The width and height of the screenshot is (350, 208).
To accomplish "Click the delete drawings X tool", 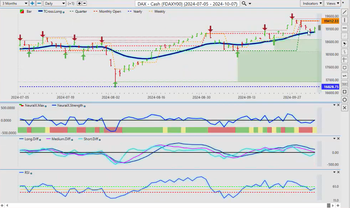I will [x=344, y=108].
